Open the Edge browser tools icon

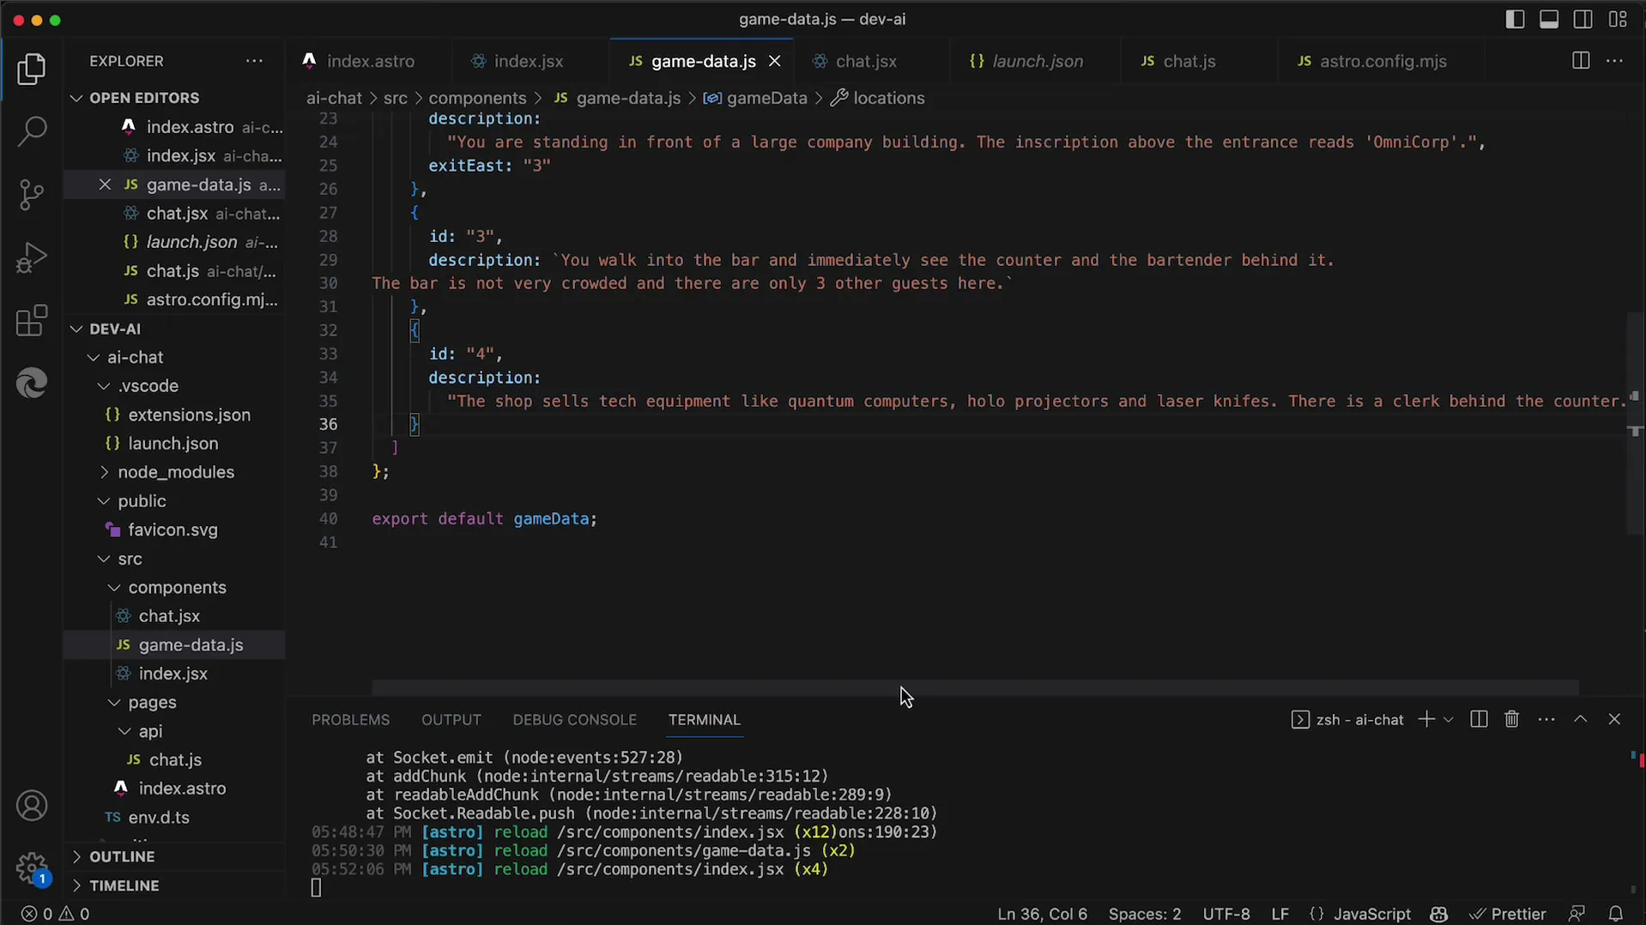32,383
